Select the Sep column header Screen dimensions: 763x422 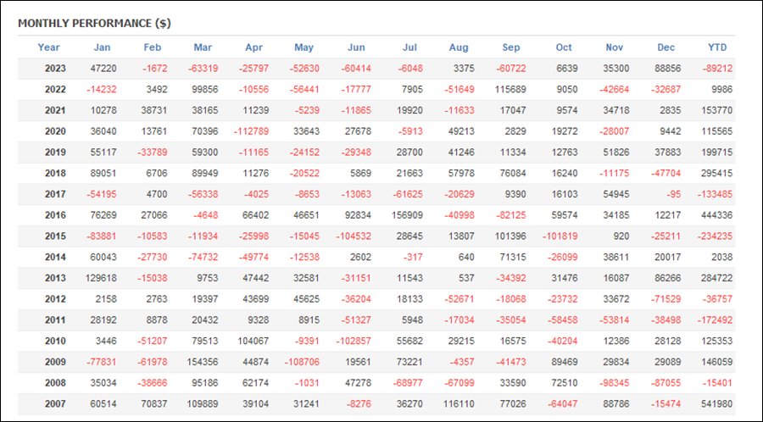[511, 47]
